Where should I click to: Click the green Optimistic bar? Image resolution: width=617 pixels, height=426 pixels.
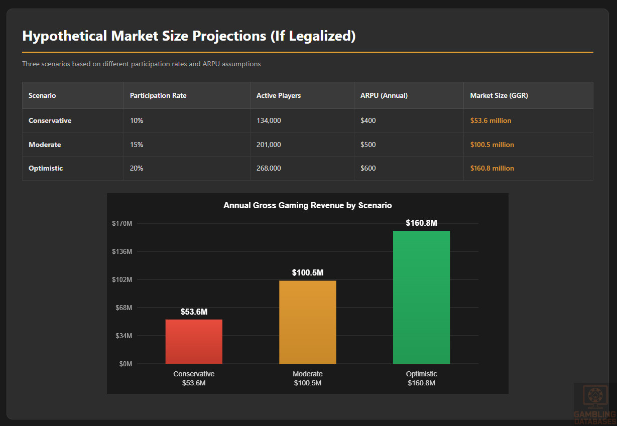click(x=421, y=297)
